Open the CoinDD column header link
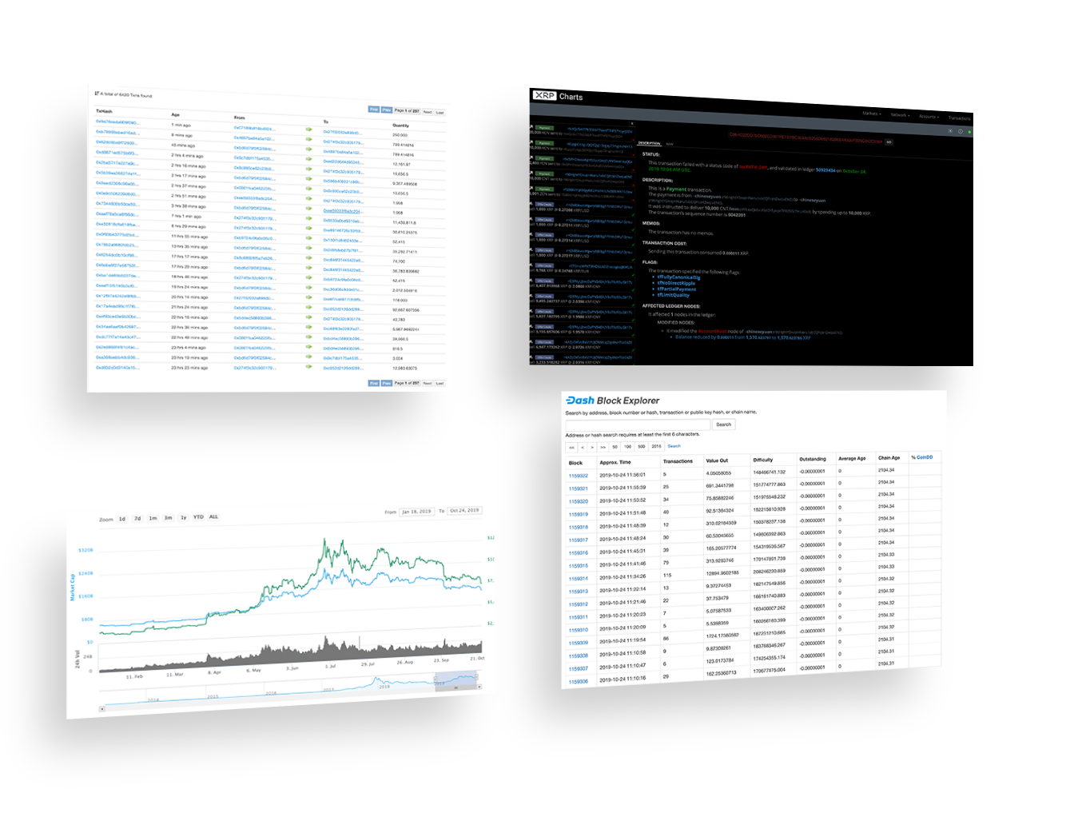 click(x=925, y=457)
